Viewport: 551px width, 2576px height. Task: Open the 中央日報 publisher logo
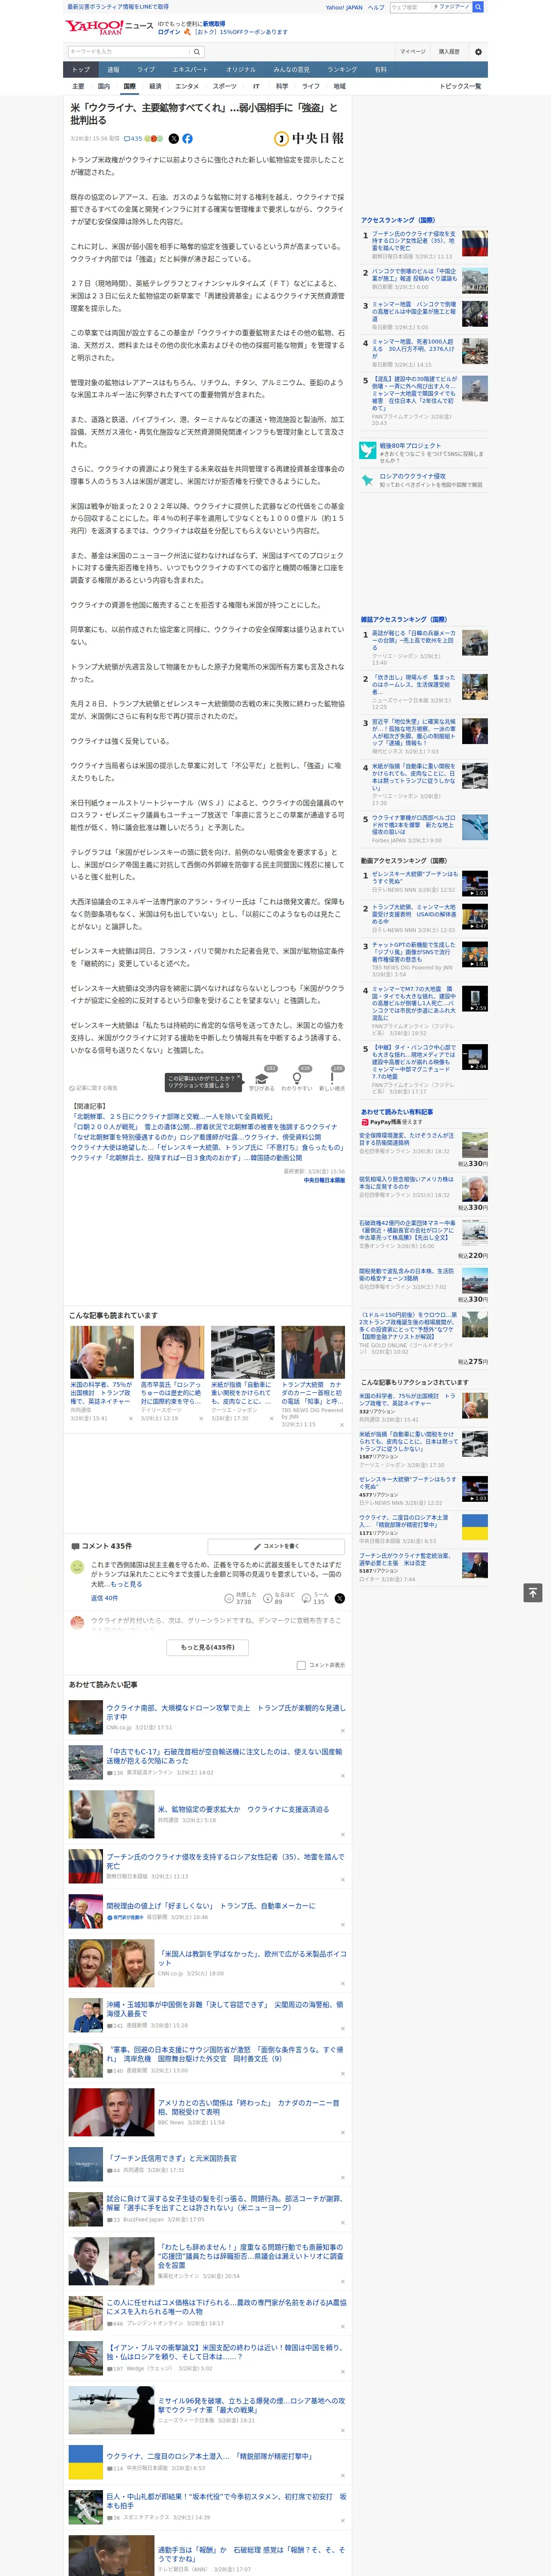pyautogui.click(x=309, y=139)
